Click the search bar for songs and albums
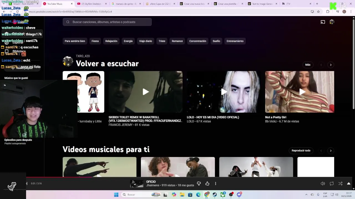Viewport: 355px width, 199px height. 107,22
